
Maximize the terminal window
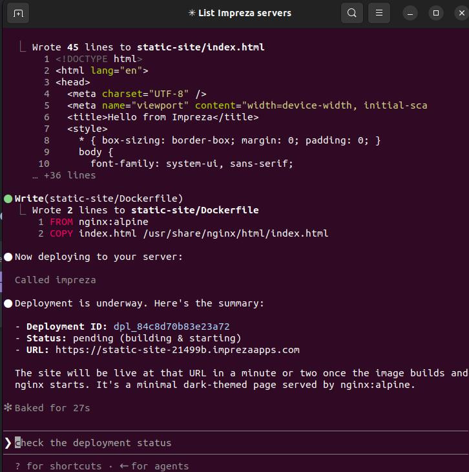[x=436, y=13]
